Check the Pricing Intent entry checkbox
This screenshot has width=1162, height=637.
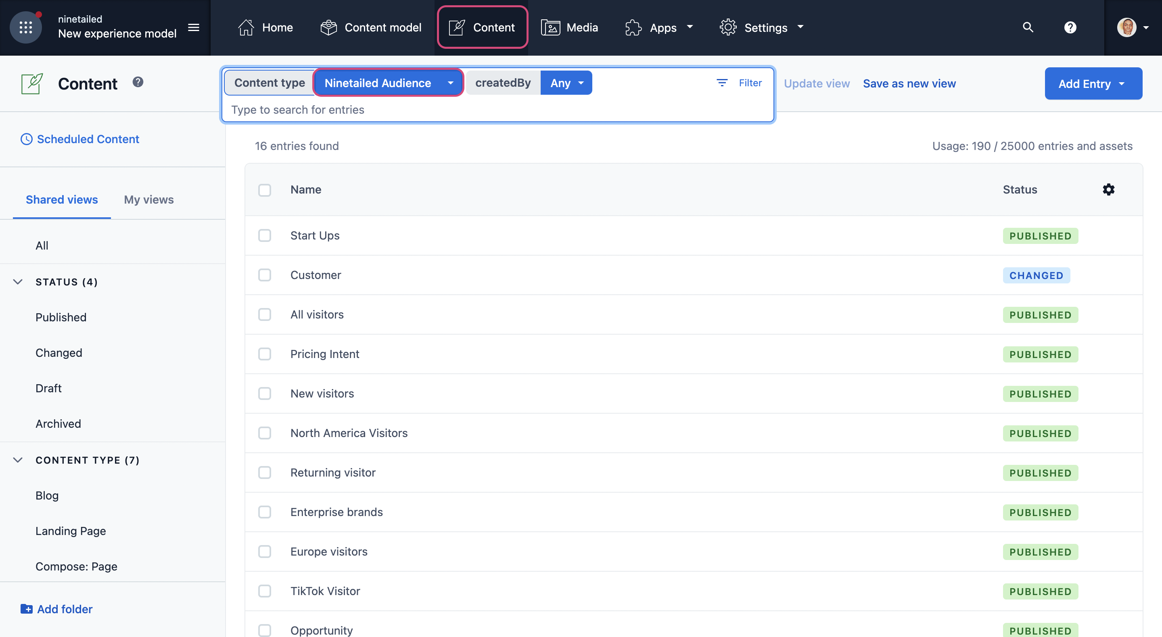(265, 354)
